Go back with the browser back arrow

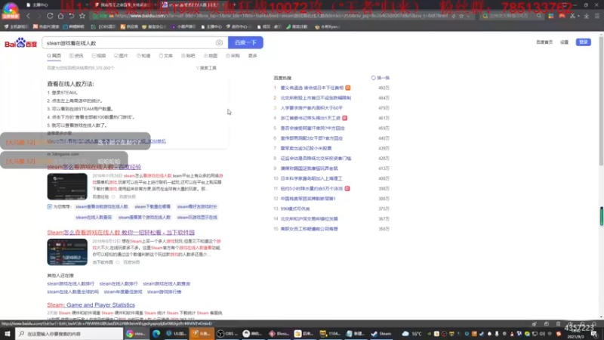tap(28, 16)
